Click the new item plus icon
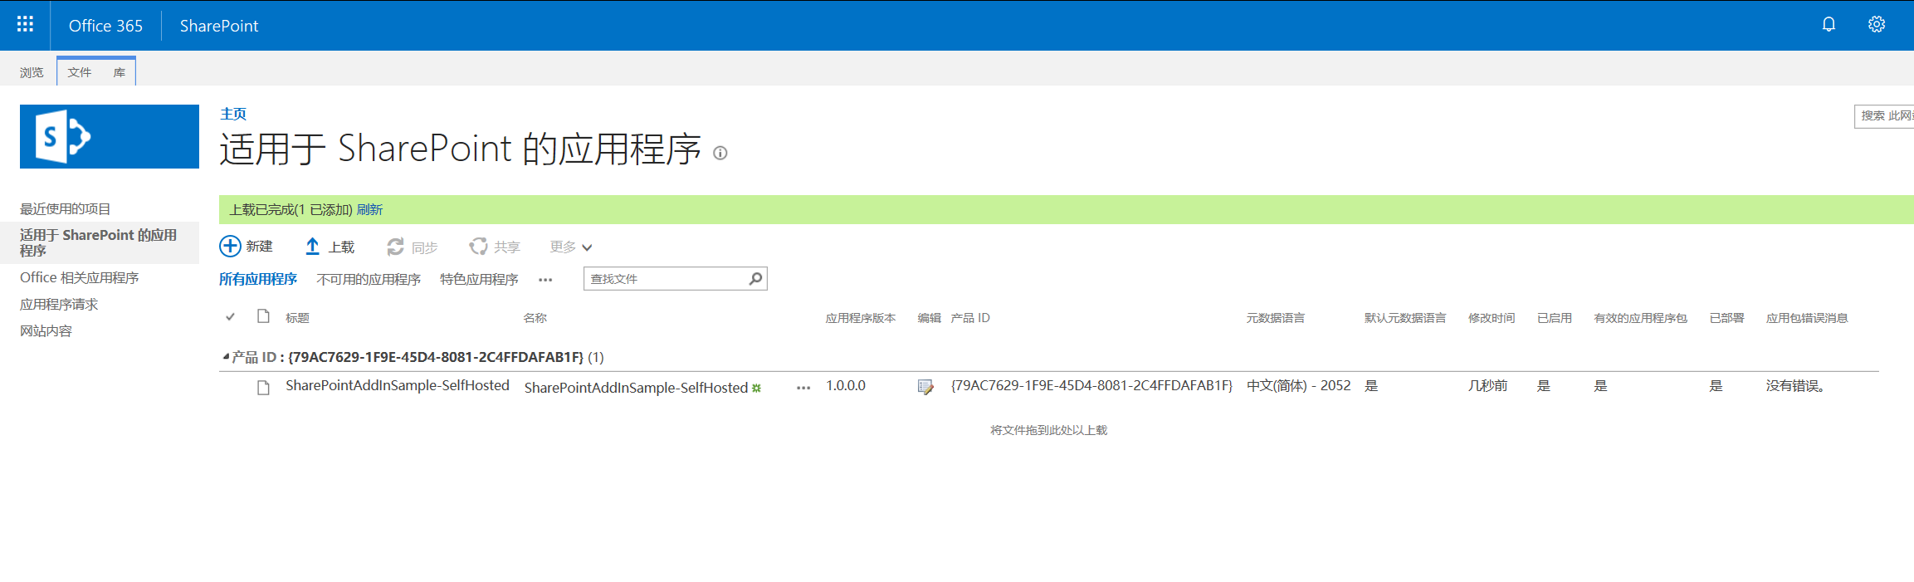The image size is (1914, 582). pos(230,247)
